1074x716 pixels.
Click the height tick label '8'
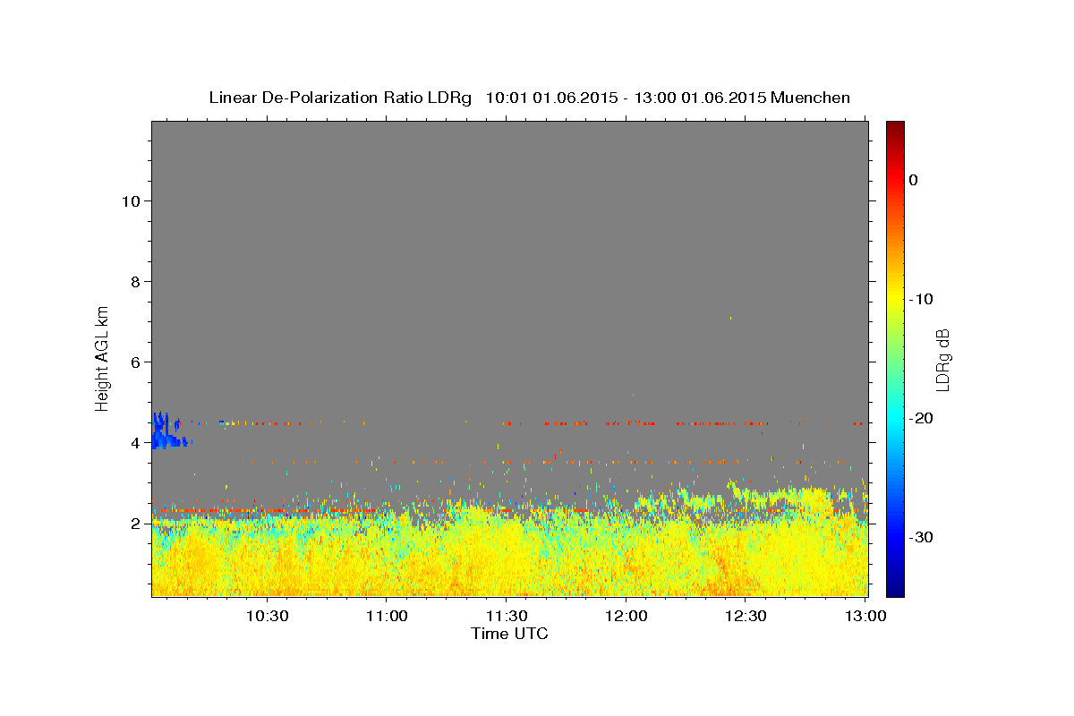point(134,281)
